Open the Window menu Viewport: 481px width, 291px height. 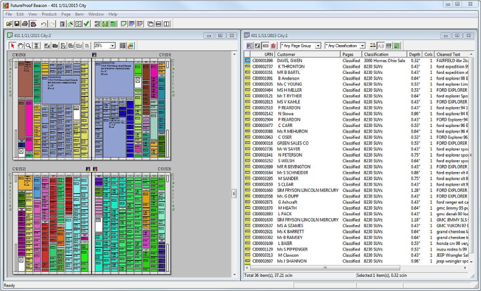pyautogui.click(x=96, y=14)
